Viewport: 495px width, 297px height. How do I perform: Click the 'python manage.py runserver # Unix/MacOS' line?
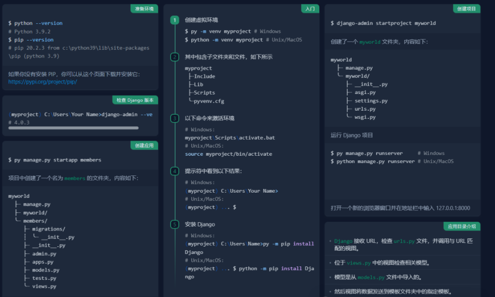coord(392,161)
